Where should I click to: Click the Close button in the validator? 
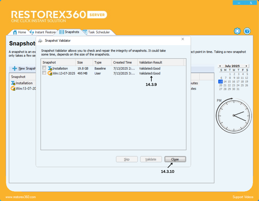point(175,159)
